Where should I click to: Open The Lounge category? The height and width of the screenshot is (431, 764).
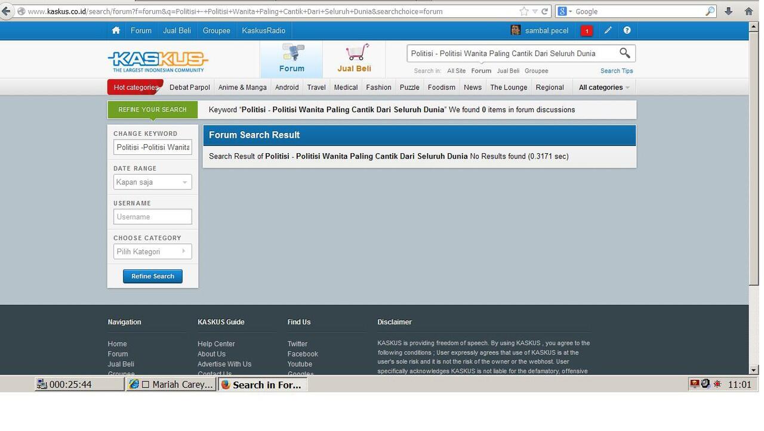coord(509,87)
